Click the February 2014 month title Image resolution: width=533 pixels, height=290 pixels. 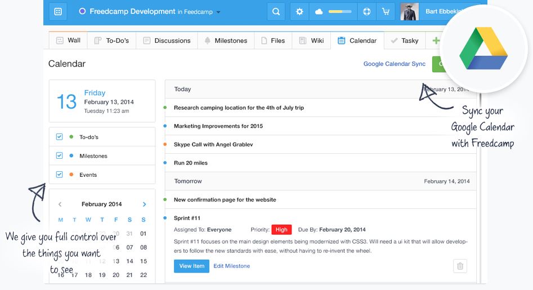point(102,204)
